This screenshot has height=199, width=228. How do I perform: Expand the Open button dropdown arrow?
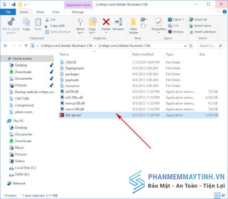point(183,20)
